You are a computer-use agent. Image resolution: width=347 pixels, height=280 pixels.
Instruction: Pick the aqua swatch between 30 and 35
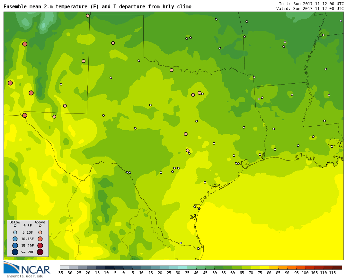tap(182, 267)
